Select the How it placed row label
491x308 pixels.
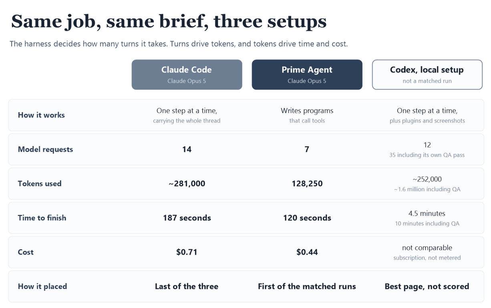coord(42,286)
